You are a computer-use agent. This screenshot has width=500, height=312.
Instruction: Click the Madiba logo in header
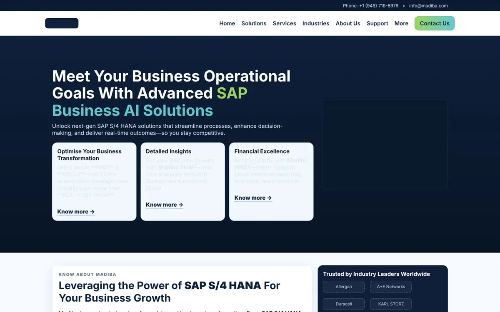tap(62, 23)
